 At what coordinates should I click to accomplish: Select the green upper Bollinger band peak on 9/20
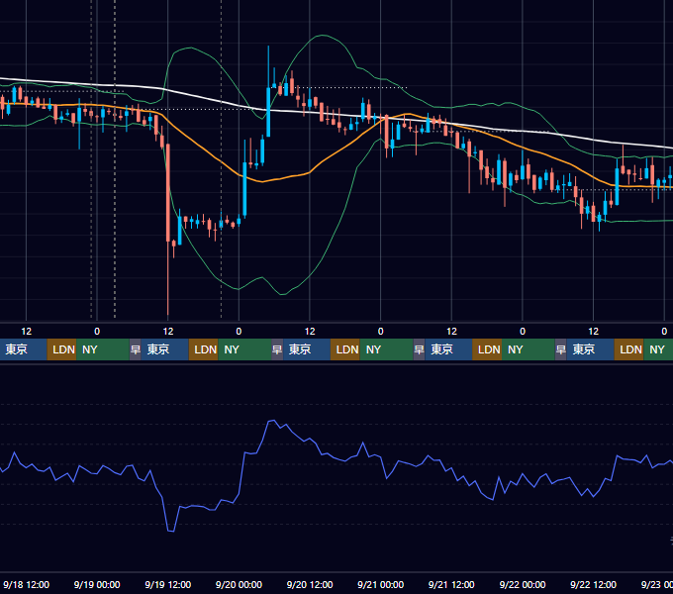click(323, 36)
